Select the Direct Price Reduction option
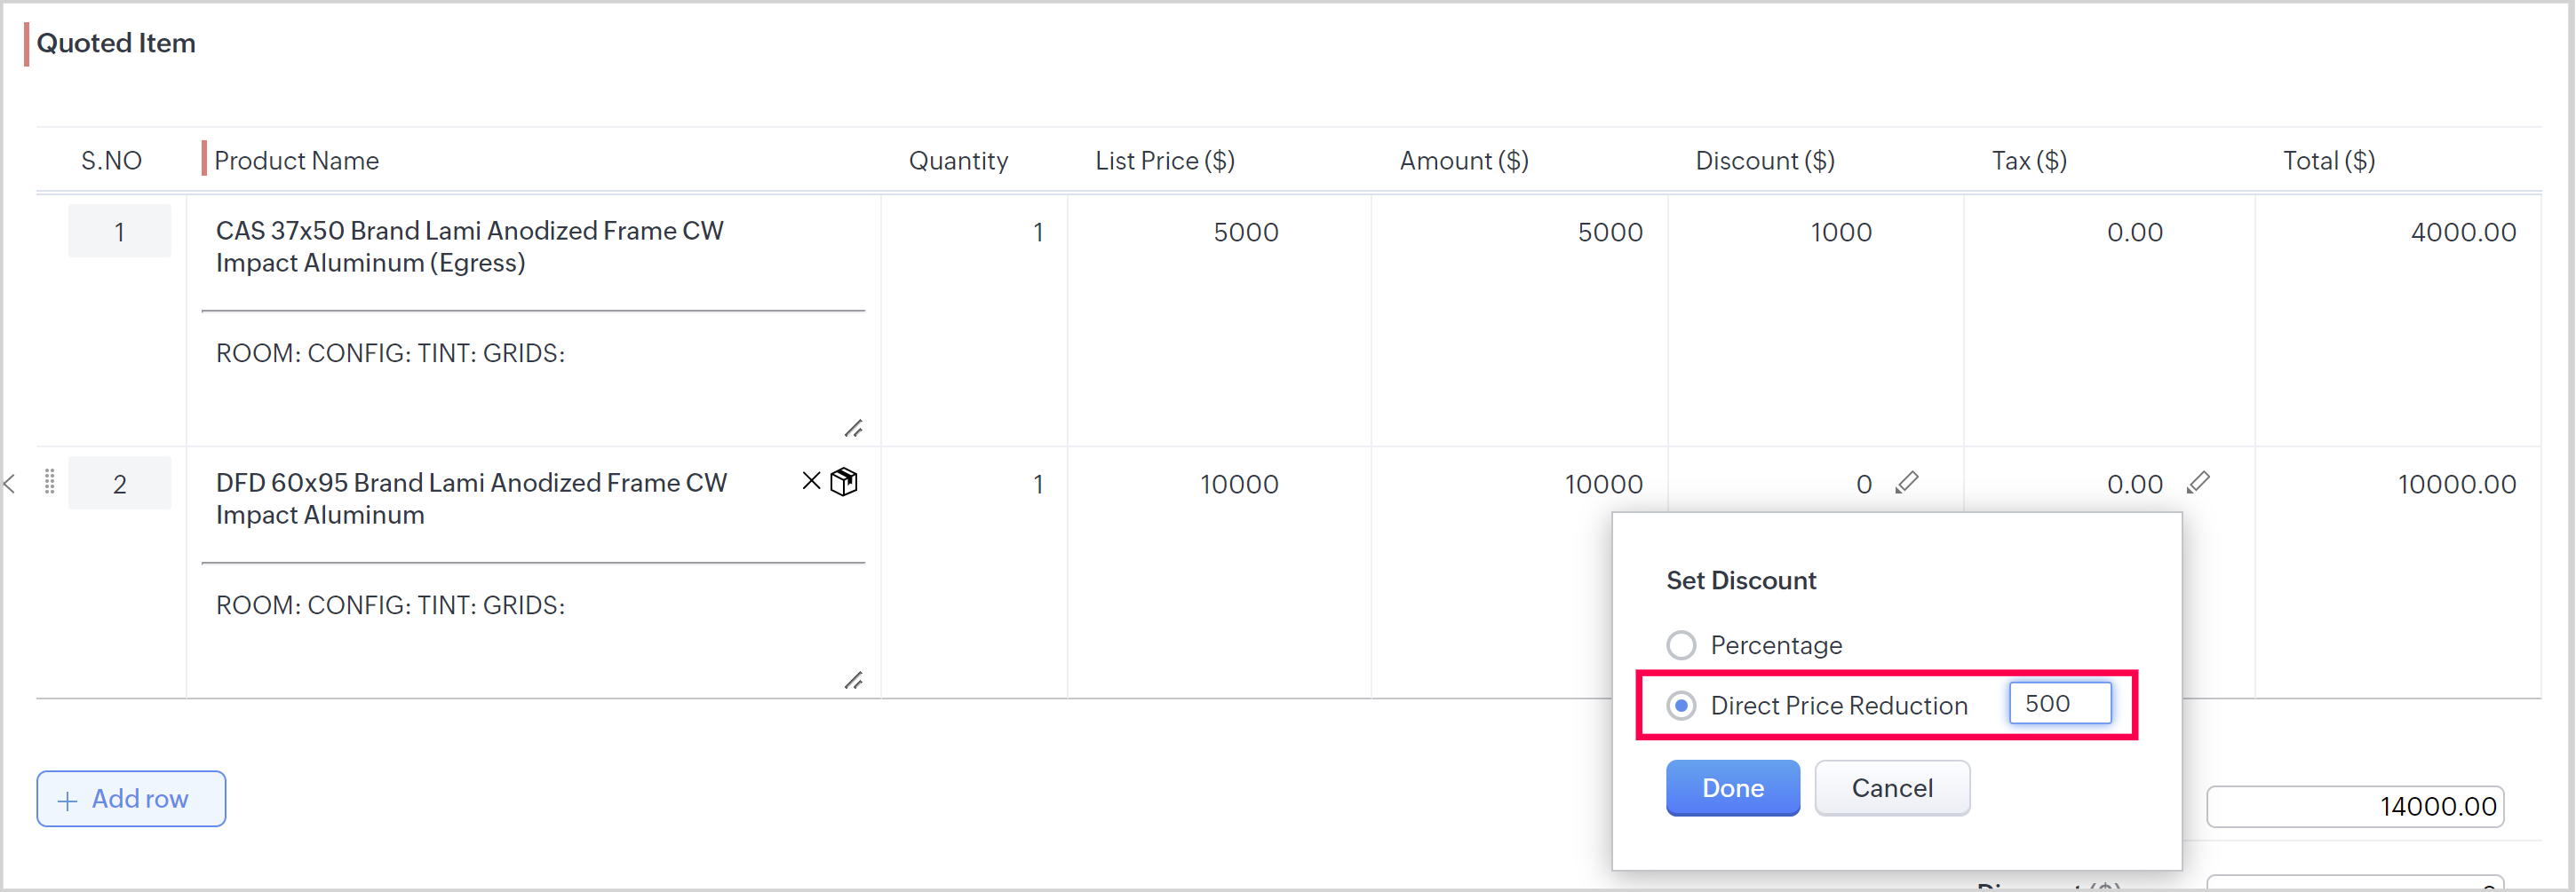Screen dimensions: 2576x892 pyautogui.click(x=1682, y=706)
